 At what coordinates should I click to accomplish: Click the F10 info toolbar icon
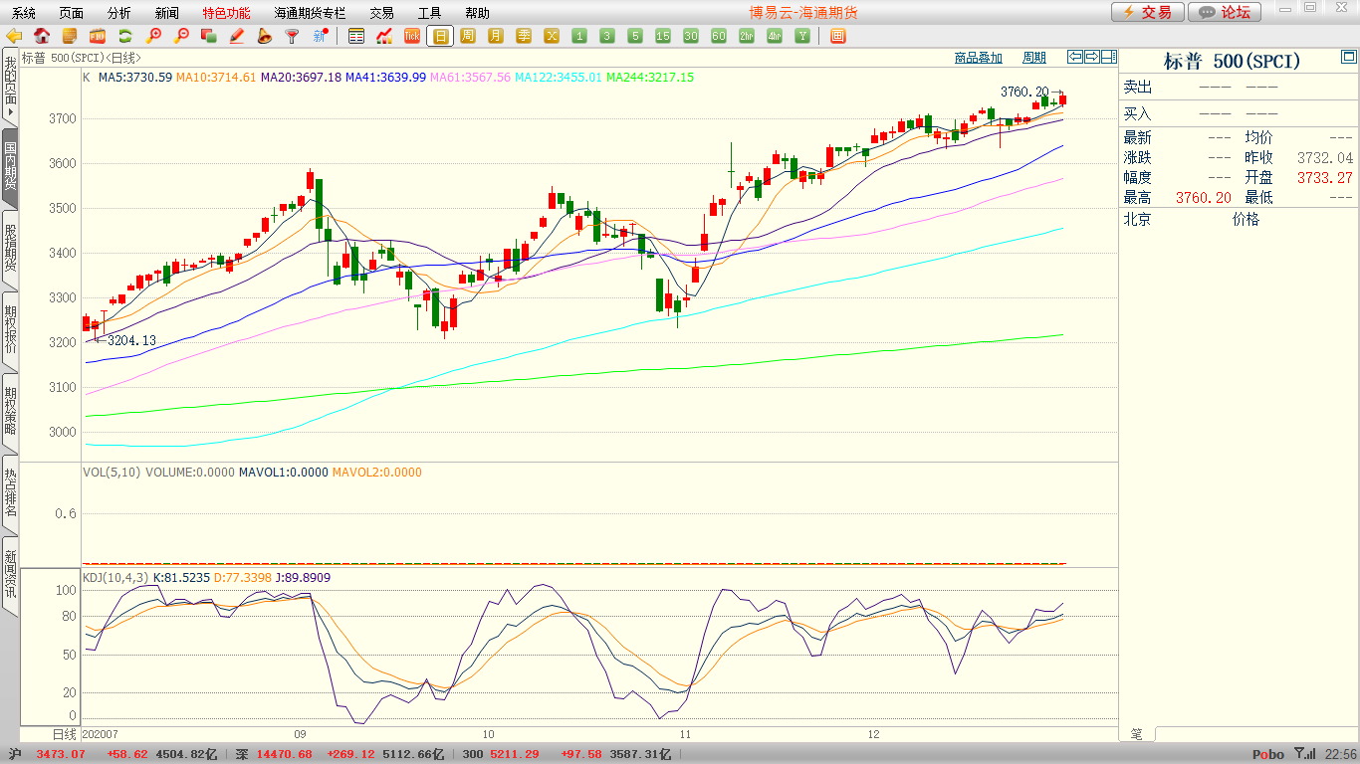coord(98,36)
